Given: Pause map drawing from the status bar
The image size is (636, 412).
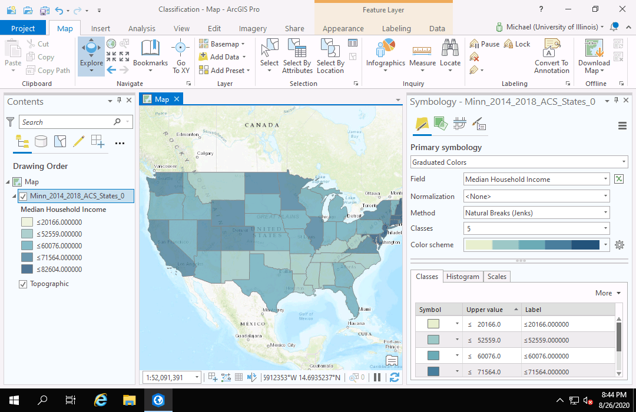Looking at the screenshot, I should tap(377, 378).
